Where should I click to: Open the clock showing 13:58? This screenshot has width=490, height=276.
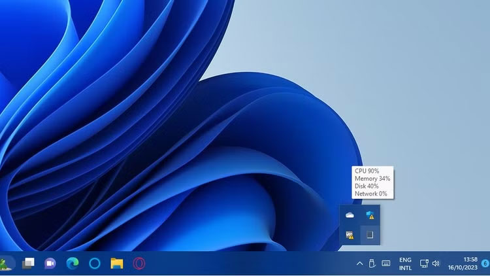[x=463, y=264]
